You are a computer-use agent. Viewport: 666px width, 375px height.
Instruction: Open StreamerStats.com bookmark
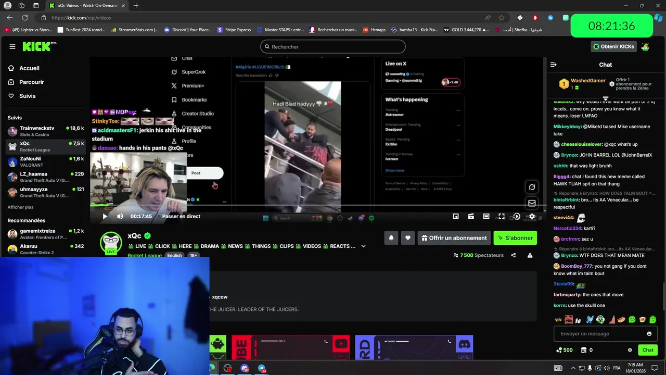point(135,30)
